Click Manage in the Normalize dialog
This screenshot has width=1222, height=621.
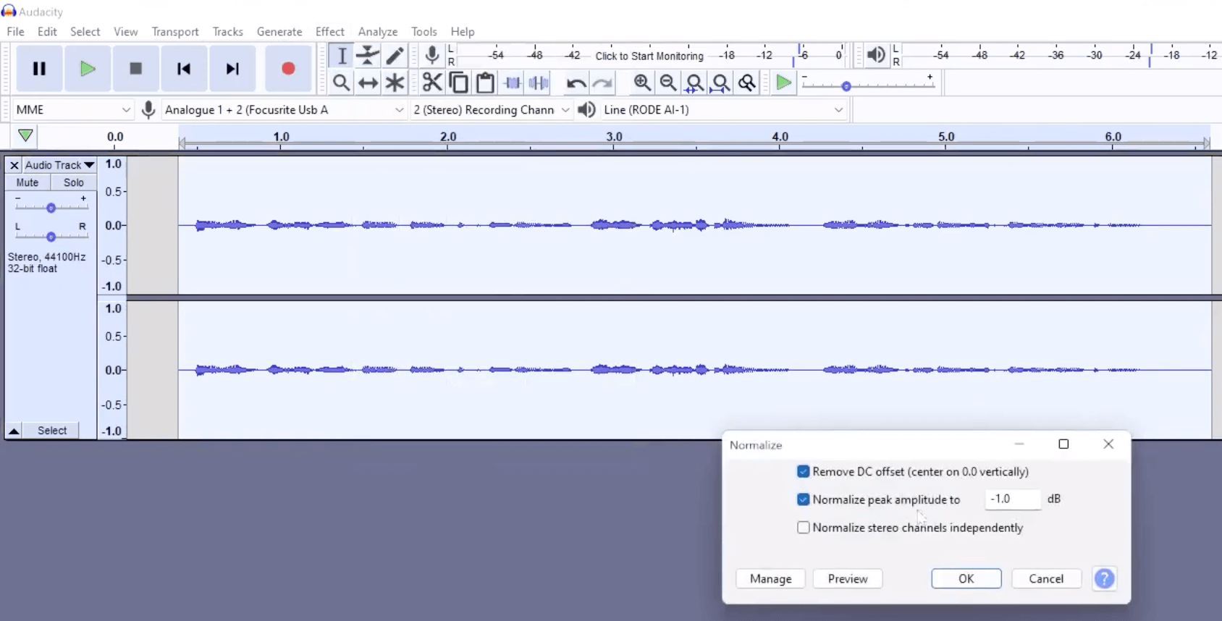pos(770,579)
